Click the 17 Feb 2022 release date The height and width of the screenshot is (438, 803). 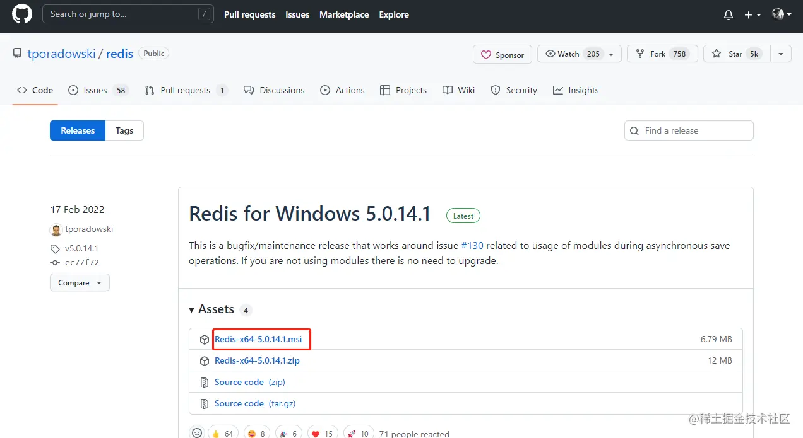click(77, 209)
